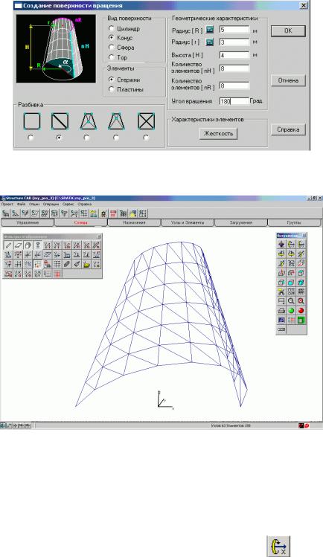Viewport: 323px width, 557px height.
Task: Close the Визуализация panel
Action: [x=304, y=235]
